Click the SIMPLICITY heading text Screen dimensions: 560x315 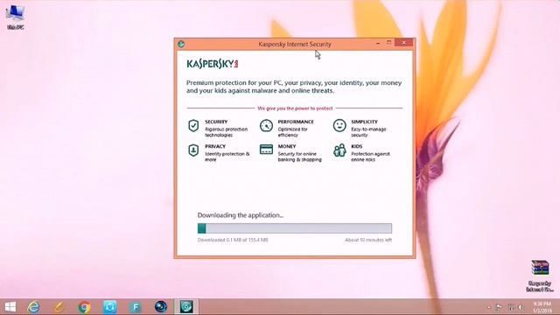pos(364,122)
